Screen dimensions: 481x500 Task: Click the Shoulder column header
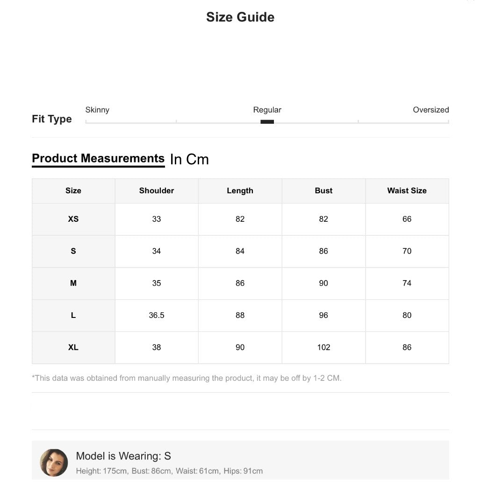pyautogui.click(x=157, y=190)
